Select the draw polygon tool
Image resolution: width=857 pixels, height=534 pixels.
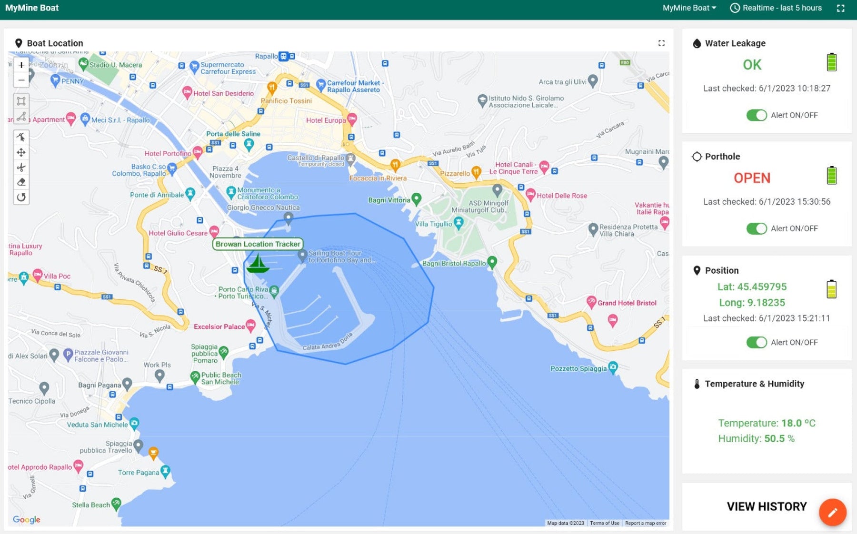pos(21,116)
